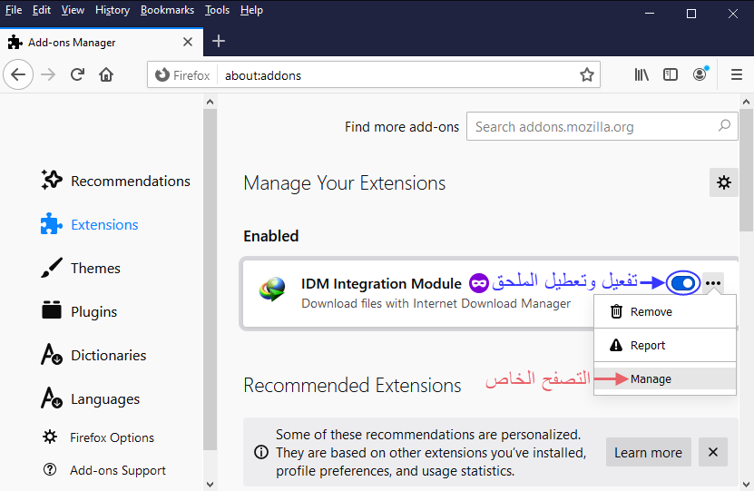Open Add-ons Support link

pos(104,470)
